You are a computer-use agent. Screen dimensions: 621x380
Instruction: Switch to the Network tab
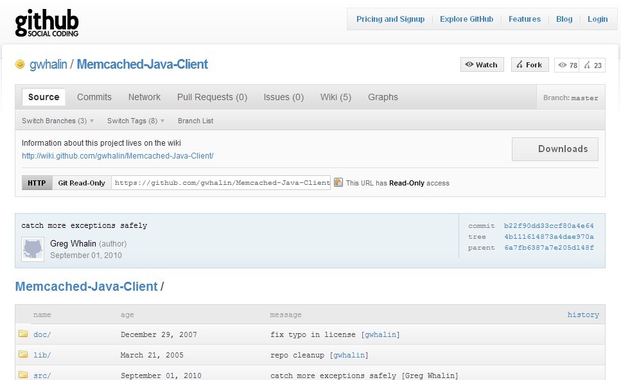click(144, 97)
